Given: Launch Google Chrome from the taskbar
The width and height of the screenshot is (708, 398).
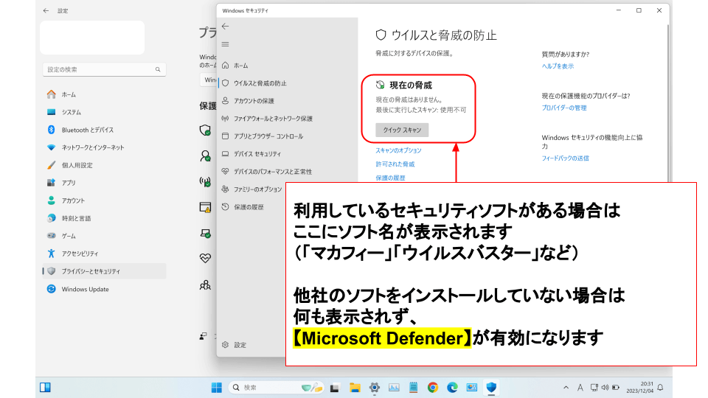Looking at the screenshot, I should pos(432,387).
